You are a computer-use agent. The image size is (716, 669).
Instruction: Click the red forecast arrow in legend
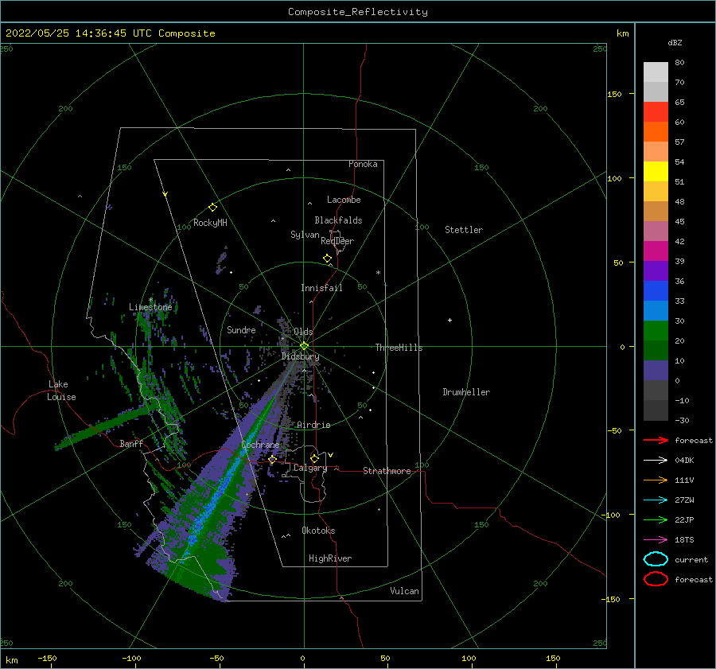point(656,440)
